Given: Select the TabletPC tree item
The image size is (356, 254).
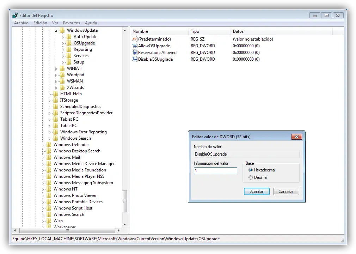Looking at the screenshot, I should [x=69, y=125].
